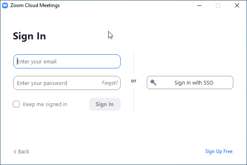247x165 pixels.
Task: Click the vertical divider line below "or"
Action: click(x=133, y=99)
